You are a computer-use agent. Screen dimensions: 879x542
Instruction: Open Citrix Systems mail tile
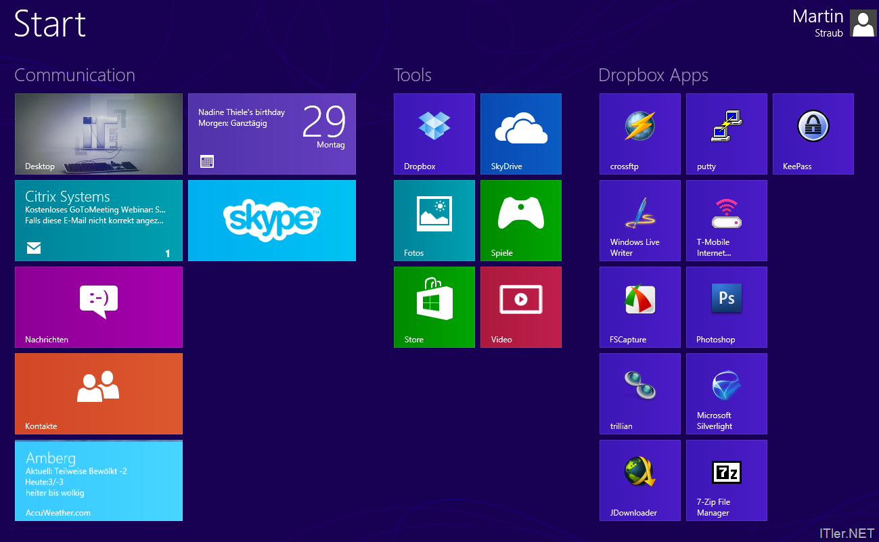pyautogui.click(x=99, y=221)
